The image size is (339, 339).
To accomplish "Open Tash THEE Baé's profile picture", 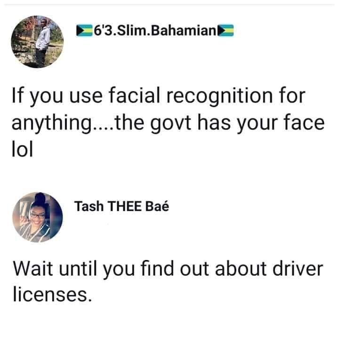I will point(38,217).
